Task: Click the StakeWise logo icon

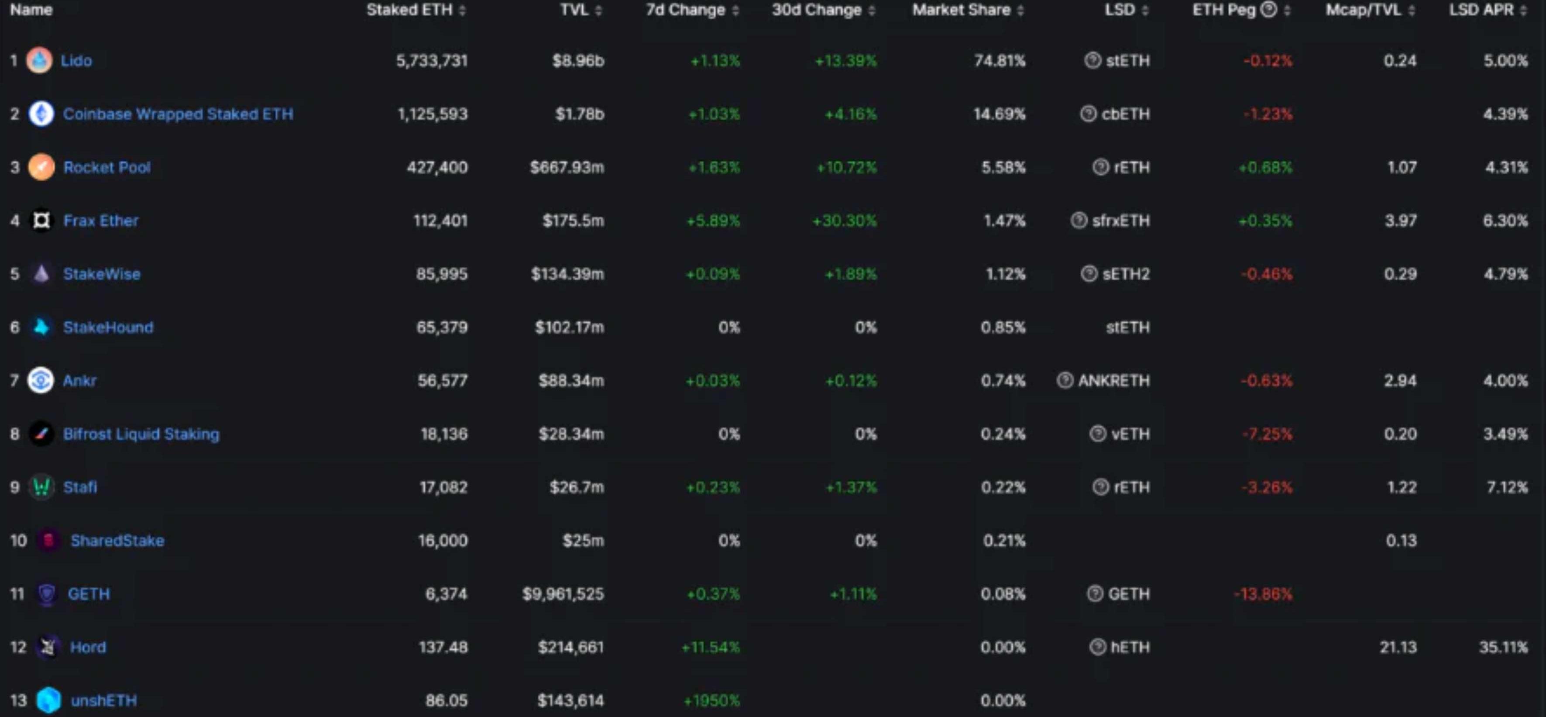Action: 41,274
